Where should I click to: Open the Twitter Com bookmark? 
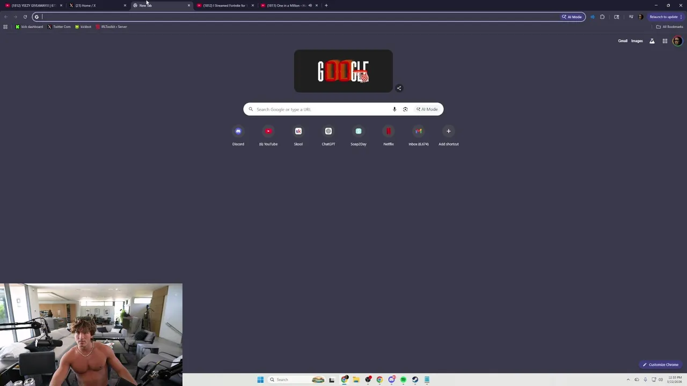click(59, 27)
